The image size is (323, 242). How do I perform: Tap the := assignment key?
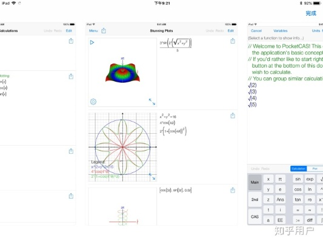pos(298,220)
